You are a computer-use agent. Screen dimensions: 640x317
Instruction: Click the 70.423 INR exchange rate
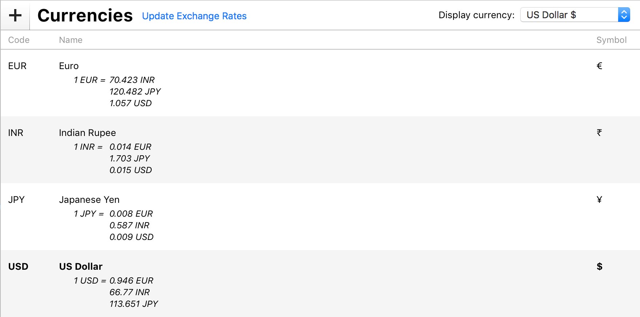coord(132,80)
